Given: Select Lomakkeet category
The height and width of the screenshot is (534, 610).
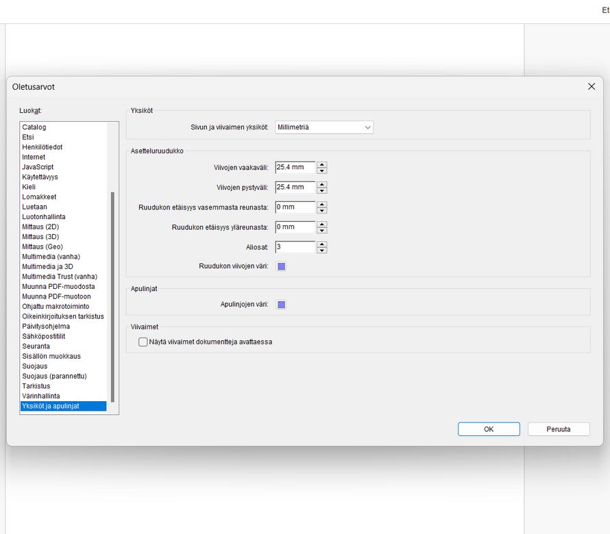Looking at the screenshot, I should tap(64, 196).
